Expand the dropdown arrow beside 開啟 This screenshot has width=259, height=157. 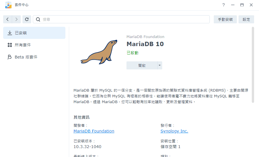[x=160, y=65]
